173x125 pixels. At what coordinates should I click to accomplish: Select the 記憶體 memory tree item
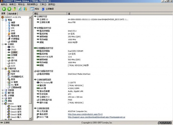14,55
